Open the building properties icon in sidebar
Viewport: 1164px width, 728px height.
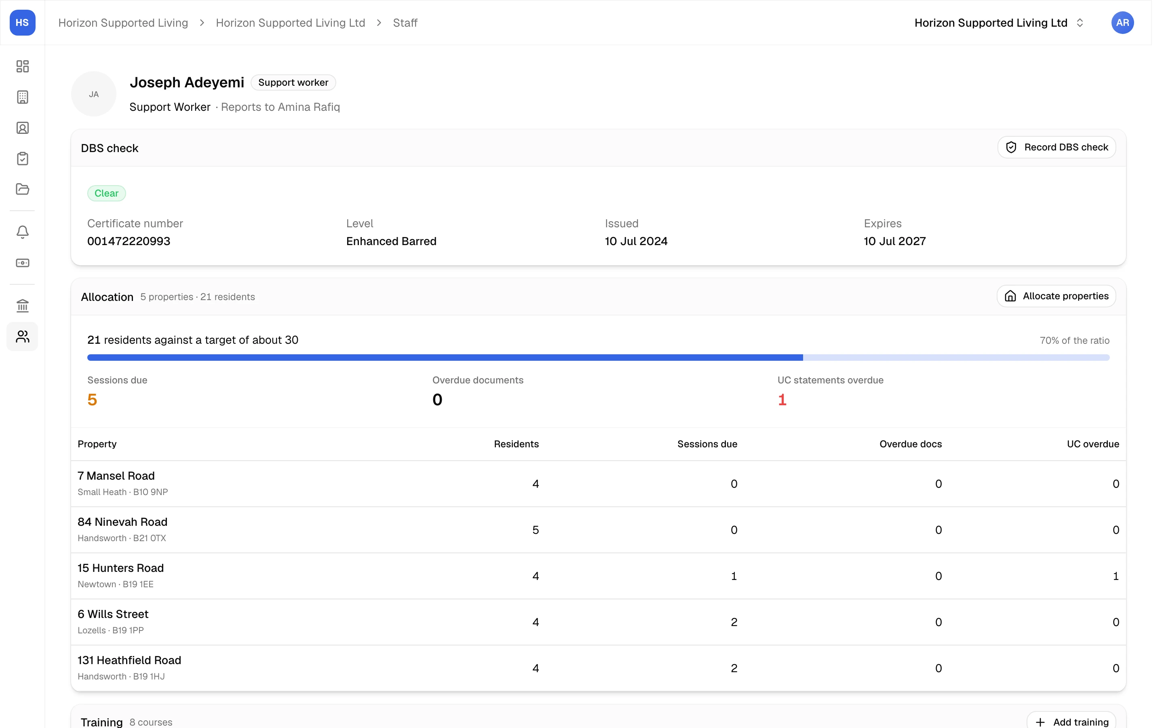tap(22, 97)
